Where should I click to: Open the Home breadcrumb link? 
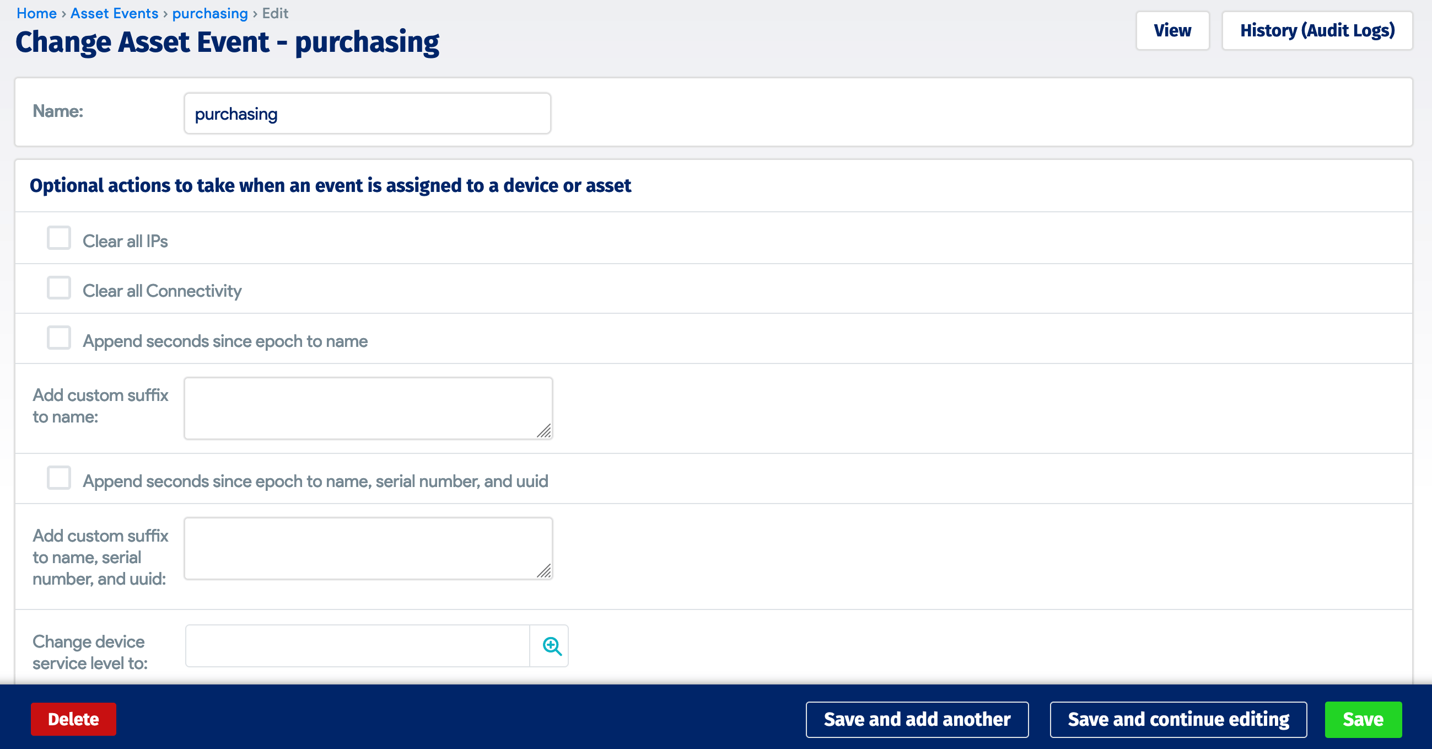[x=37, y=13]
